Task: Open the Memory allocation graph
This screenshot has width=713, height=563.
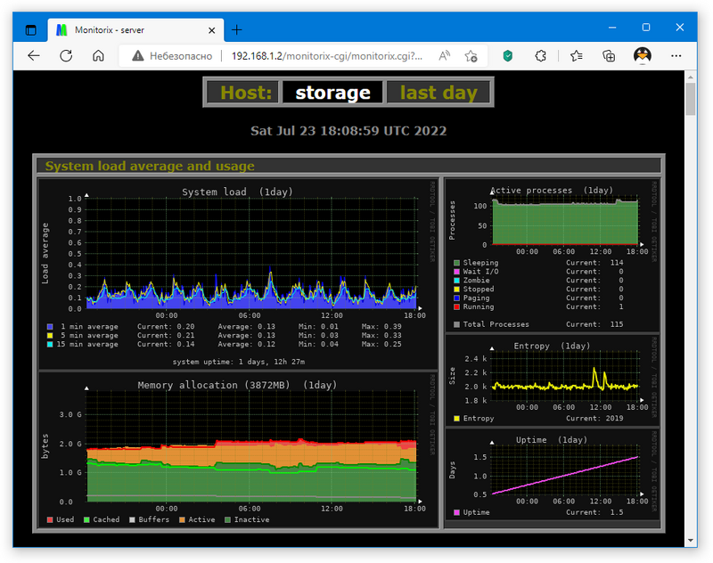Action: (x=238, y=450)
